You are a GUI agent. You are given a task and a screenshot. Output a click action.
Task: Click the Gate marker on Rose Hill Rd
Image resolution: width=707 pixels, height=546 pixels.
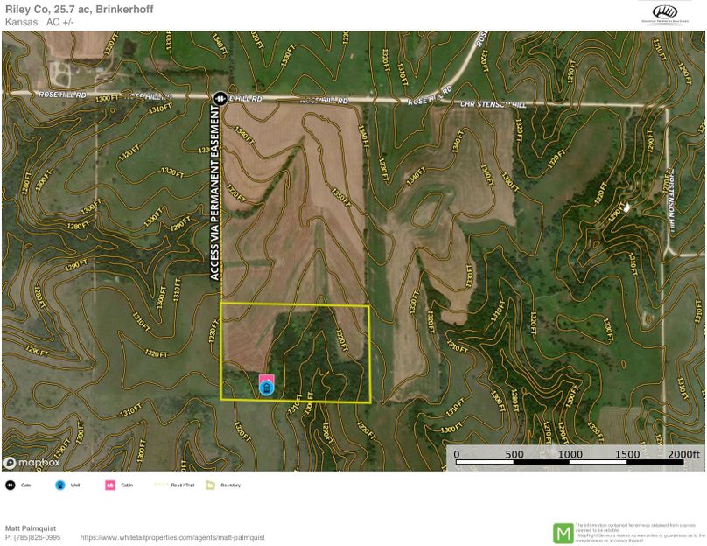(x=218, y=98)
